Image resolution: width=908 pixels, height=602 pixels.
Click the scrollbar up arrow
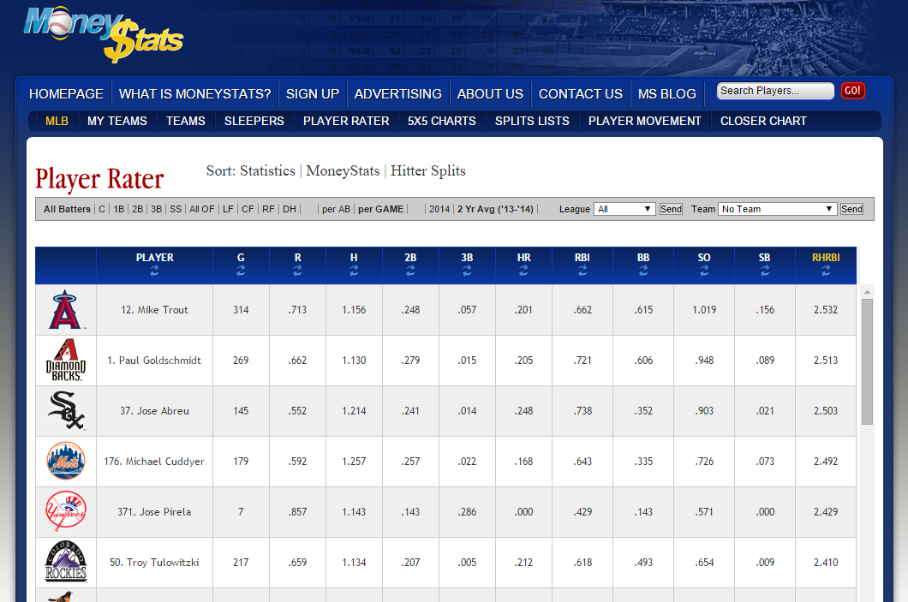coord(867,292)
